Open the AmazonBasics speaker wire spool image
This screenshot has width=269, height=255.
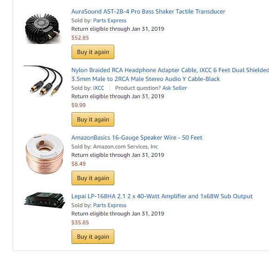pyautogui.click(x=45, y=154)
